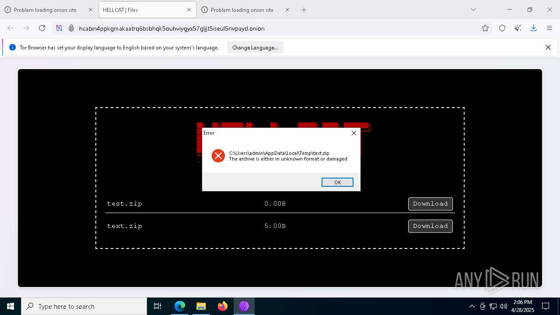Image resolution: width=560 pixels, height=315 pixels.
Task: Expand the list all tabs dropdown
Action: tap(473, 10)
